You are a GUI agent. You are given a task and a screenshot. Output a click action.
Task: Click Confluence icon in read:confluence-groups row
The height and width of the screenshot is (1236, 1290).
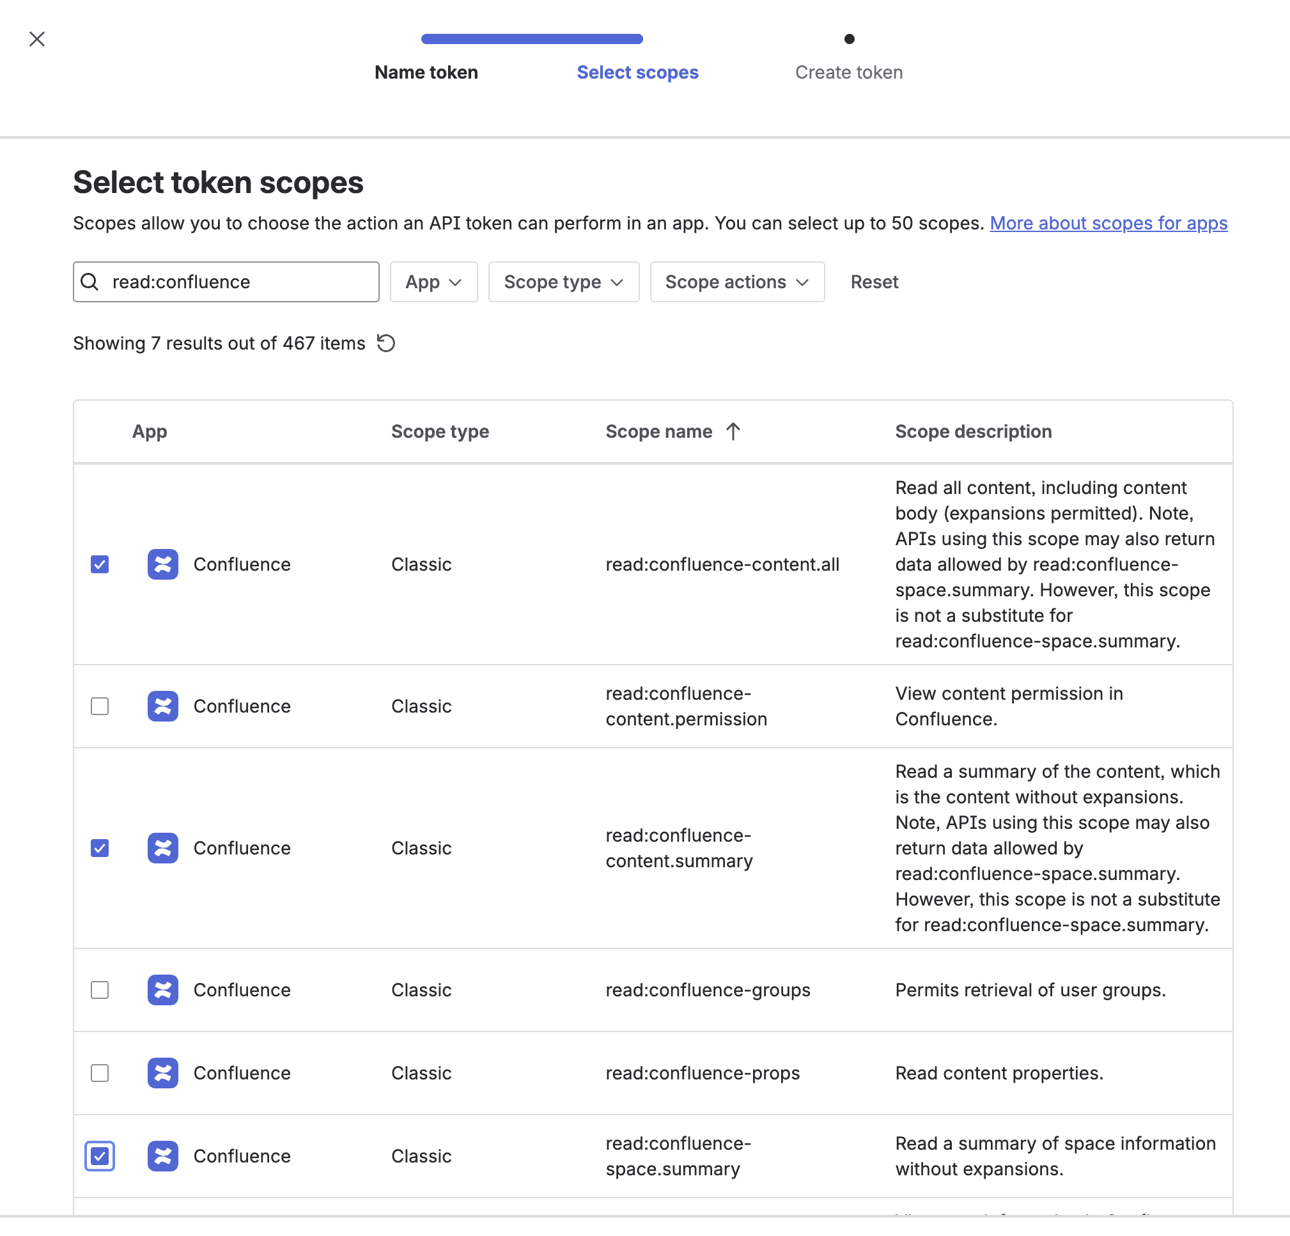[x=162, y=989]
